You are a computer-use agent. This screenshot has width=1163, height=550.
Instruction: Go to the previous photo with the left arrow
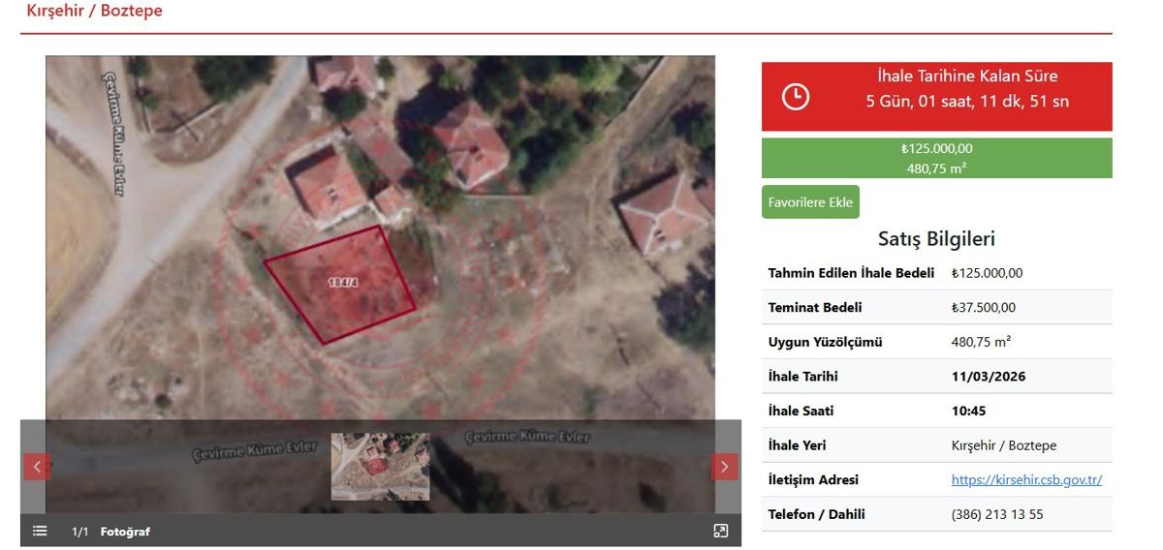click(x=37, y=467)
